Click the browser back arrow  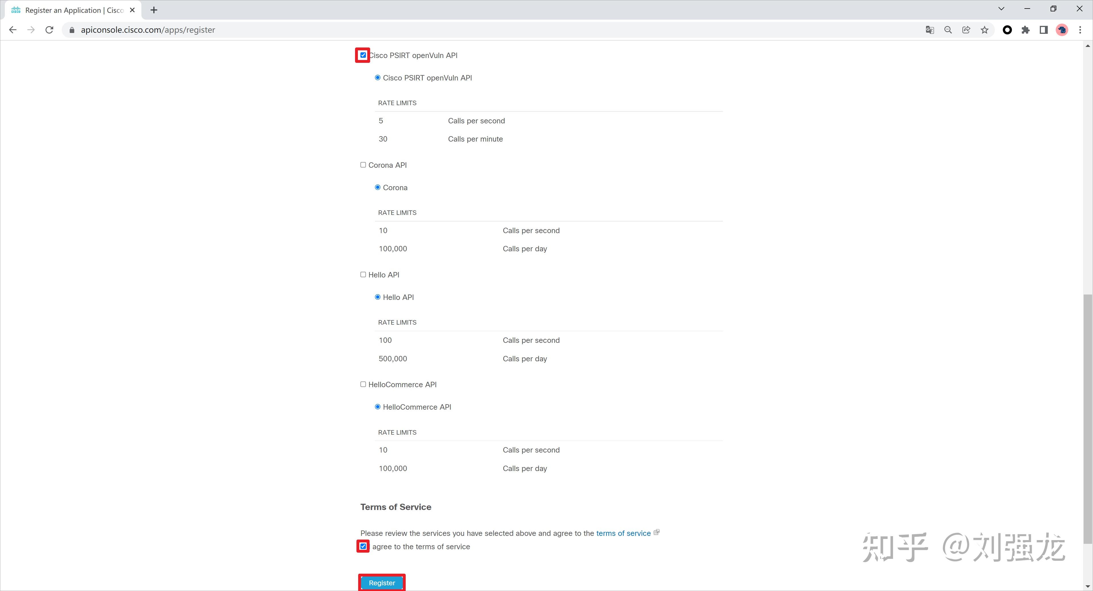click(x=13, y=30)
